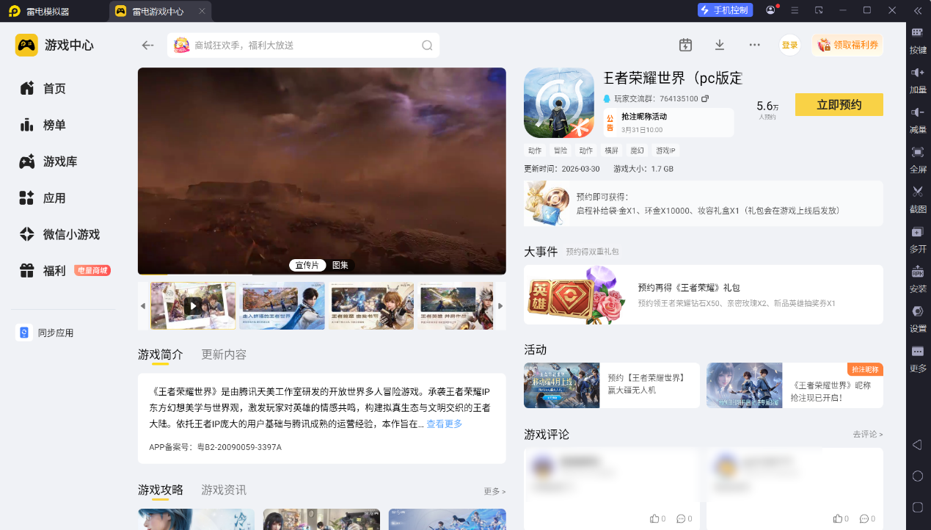Open 同步应用 in the left sidebar
The width and height of the screenshot is (931, 530).
pos(45,333)
